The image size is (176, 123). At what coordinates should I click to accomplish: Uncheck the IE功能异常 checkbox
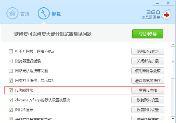pos(11,90)
